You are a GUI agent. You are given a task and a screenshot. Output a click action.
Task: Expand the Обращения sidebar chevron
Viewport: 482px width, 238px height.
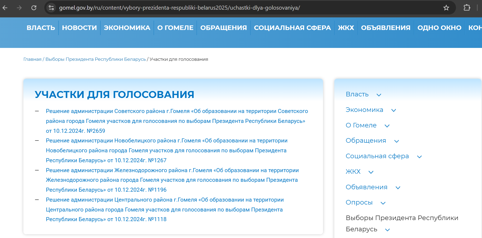(x=396, y=141)
